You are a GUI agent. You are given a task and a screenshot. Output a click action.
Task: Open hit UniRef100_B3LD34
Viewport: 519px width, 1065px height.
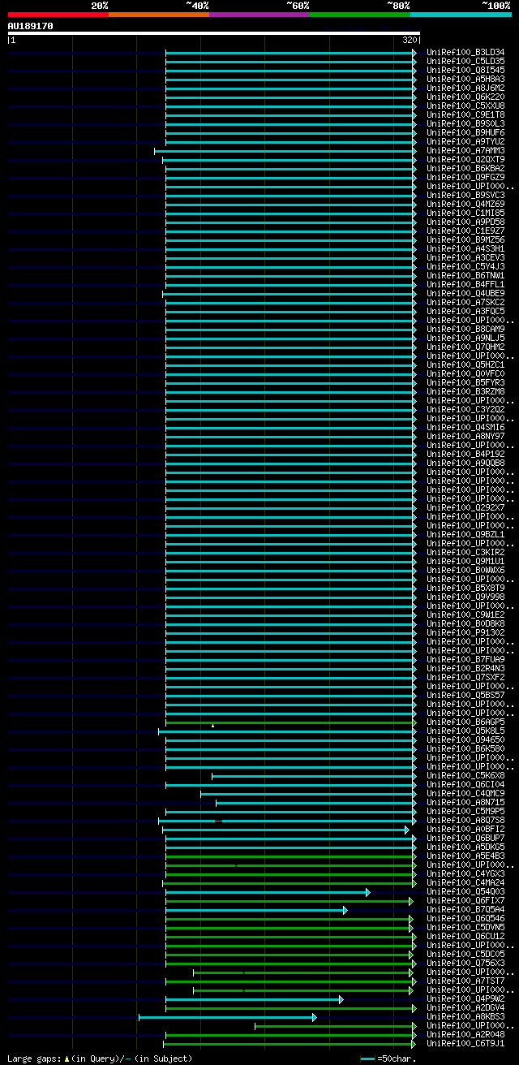click(x=465, y=53)
